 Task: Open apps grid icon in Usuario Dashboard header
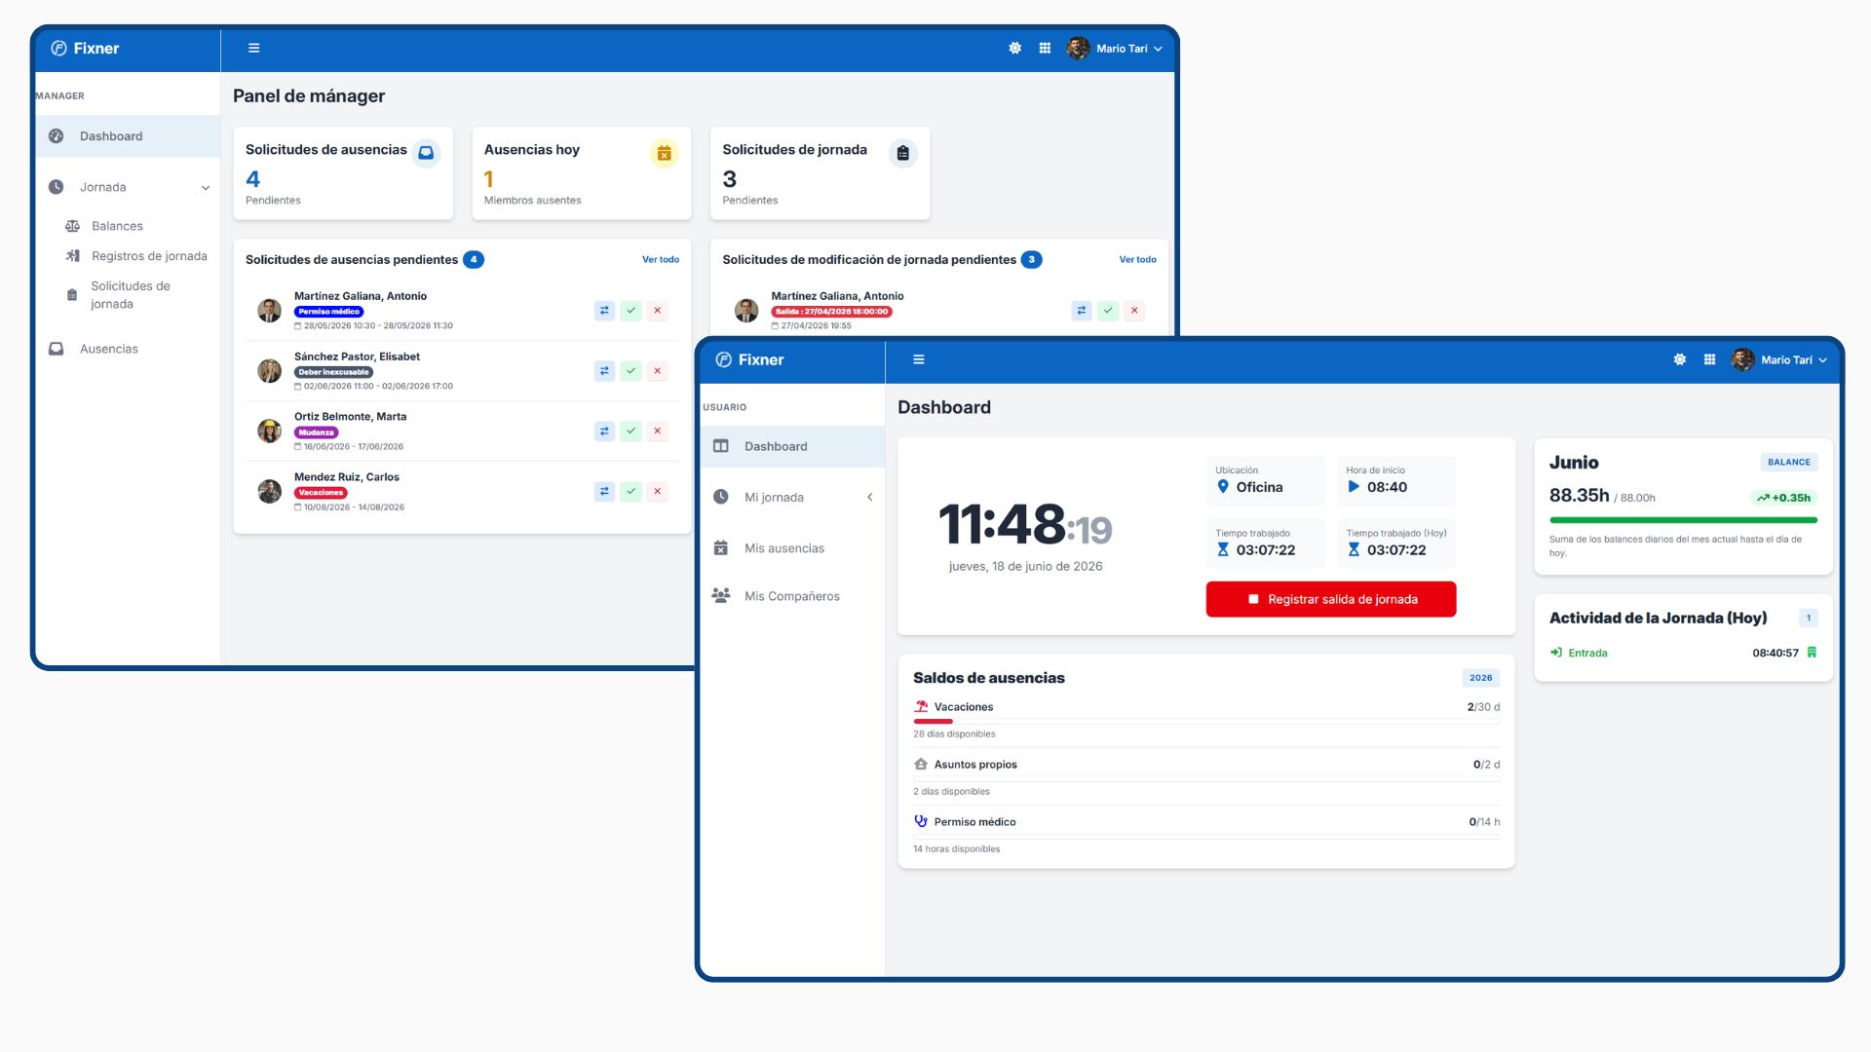[1709, 359]
